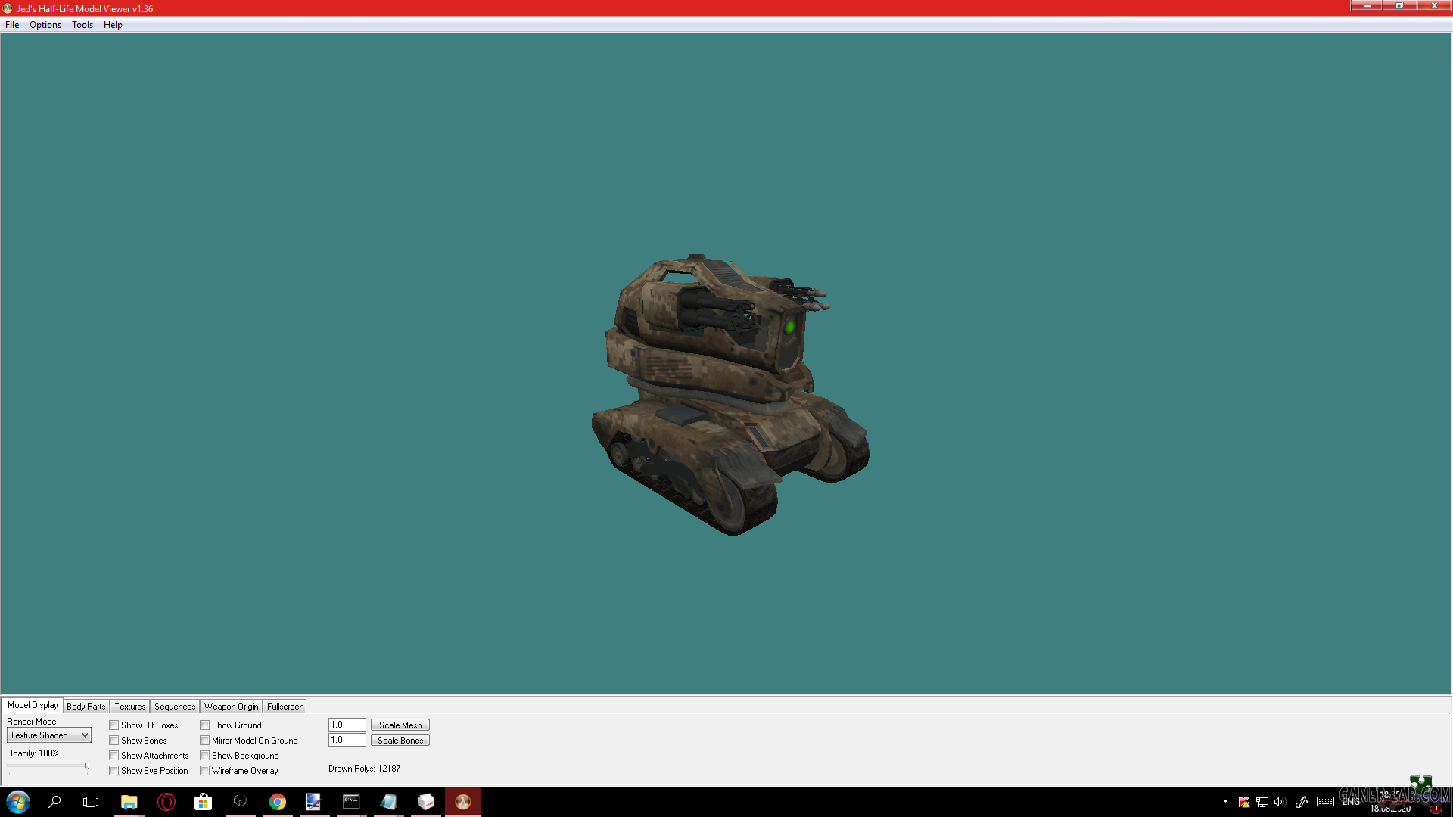Open the network status tray icon

(x=1262, y=802)
